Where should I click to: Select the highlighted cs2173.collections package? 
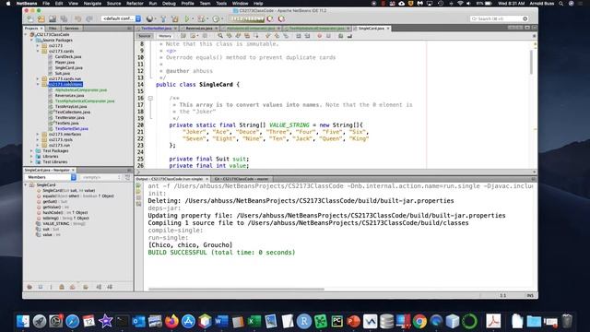pyautogui.click(x=65, y=84)
